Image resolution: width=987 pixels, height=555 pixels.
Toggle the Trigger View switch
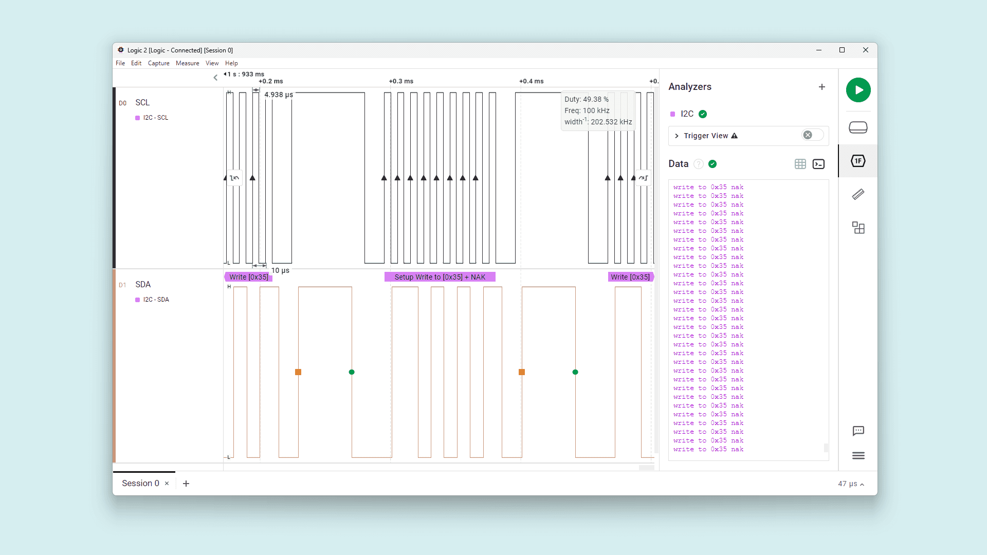coord(812,135)
